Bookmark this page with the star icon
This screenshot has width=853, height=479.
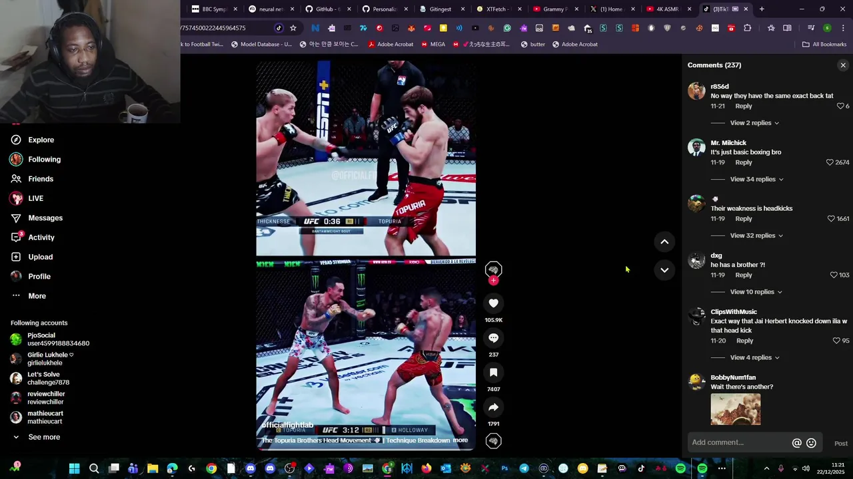coord(293,28)
